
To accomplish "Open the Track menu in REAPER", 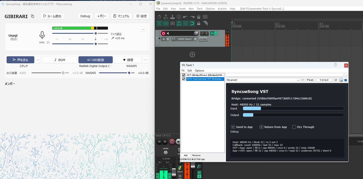I will click(x=200, y=9).
